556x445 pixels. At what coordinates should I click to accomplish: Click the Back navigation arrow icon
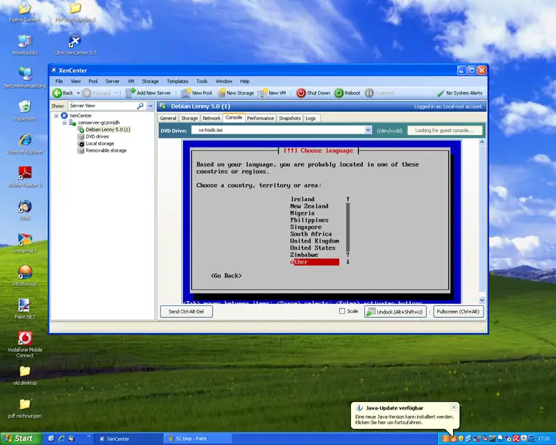point(58,92)
